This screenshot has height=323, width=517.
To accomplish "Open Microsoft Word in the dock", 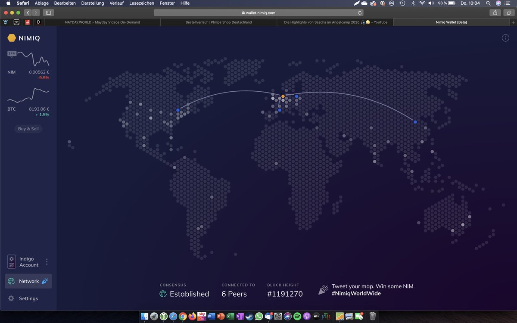I will point(211,317).
